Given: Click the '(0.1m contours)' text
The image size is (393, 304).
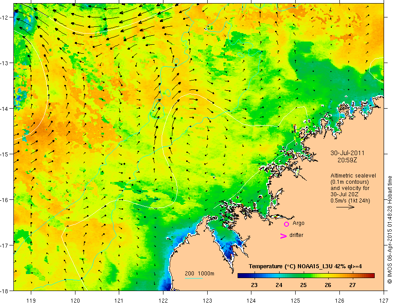Looking at the screenshot, I should pyautogui.click(x=350, y=182).
